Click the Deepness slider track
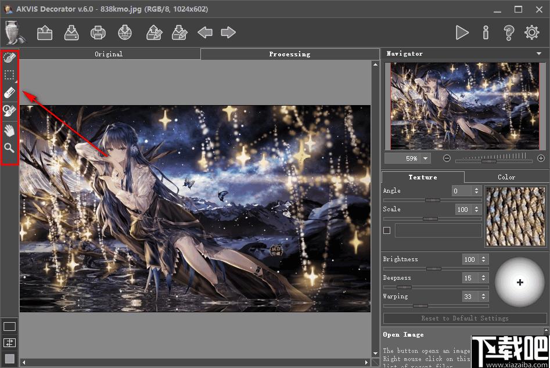 [436, 287]
